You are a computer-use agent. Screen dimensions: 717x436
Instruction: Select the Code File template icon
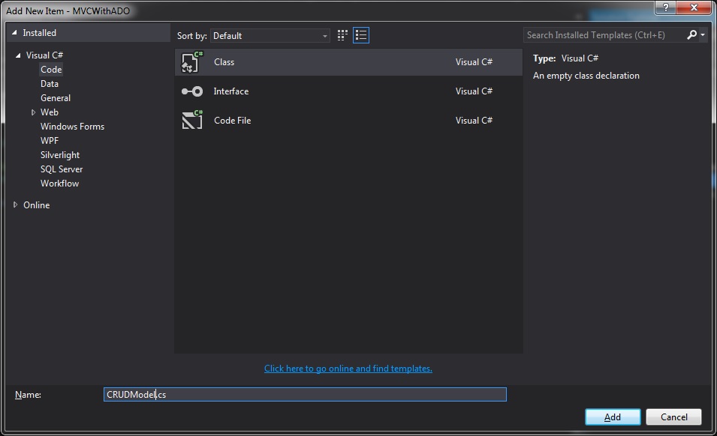[192, 120]
